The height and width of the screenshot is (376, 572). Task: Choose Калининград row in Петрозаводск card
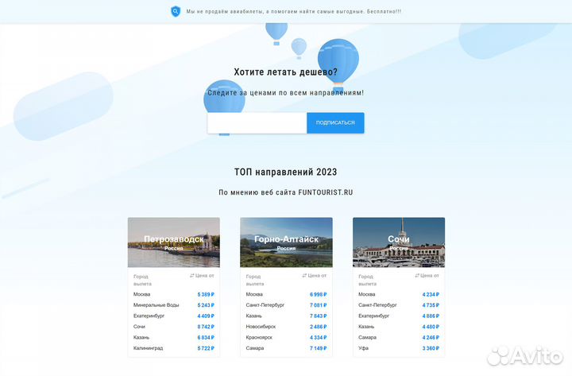coord(174,348)
